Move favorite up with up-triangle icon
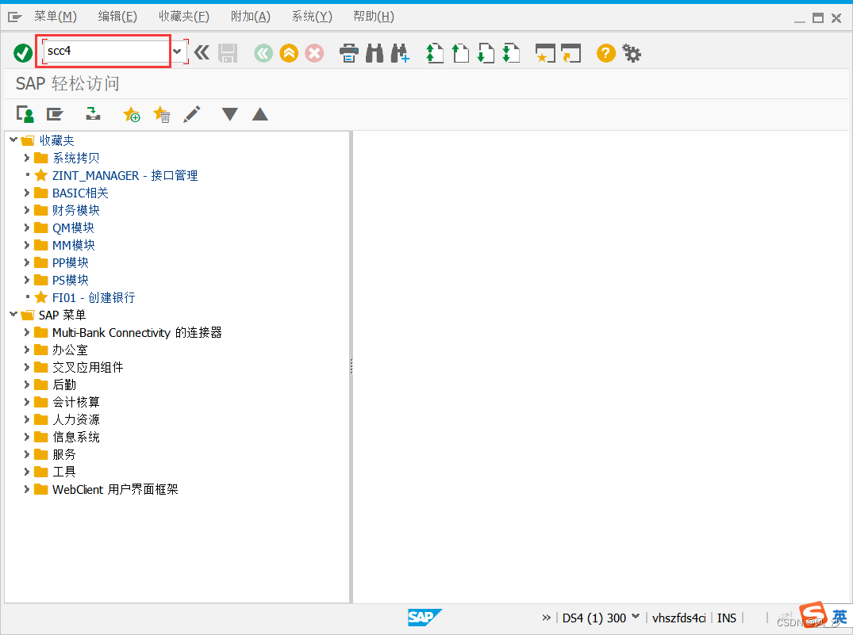The width and height of the screenshot is (853, 635). point(260,114)
